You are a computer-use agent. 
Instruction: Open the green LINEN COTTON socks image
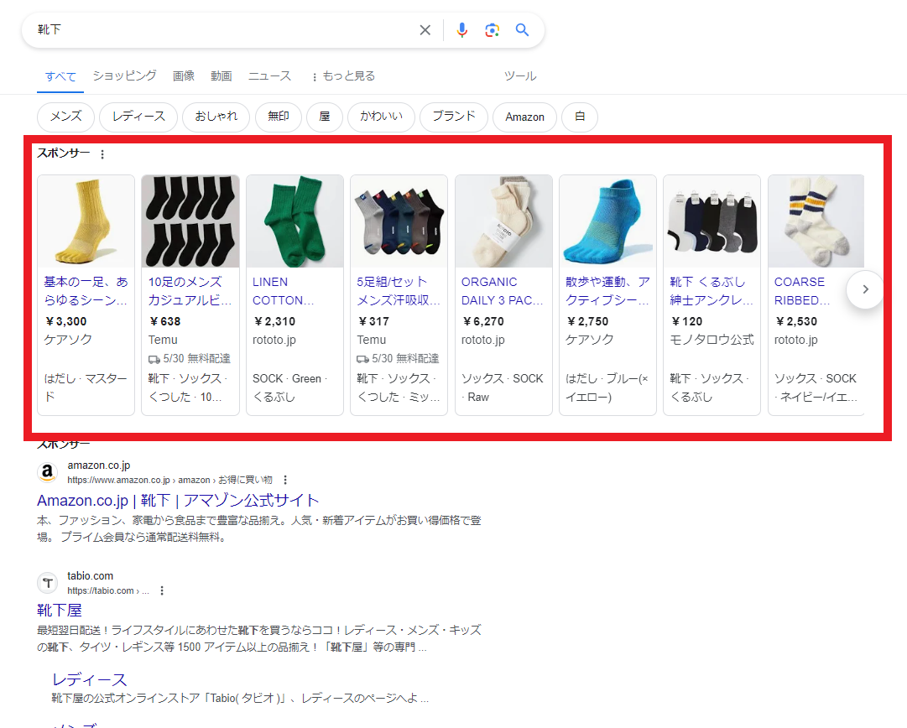coord(295,221)
